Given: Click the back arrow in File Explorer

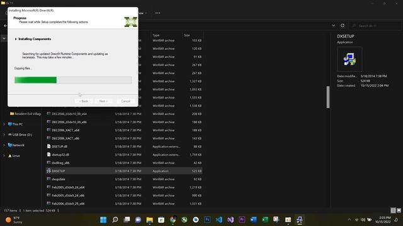Looking at the screenshot, I should [x=5, y=26].
